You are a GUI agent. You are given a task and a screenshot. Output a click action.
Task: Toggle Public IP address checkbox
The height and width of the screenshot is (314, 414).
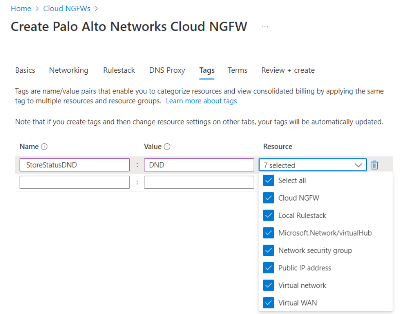[x=268, y=268]
